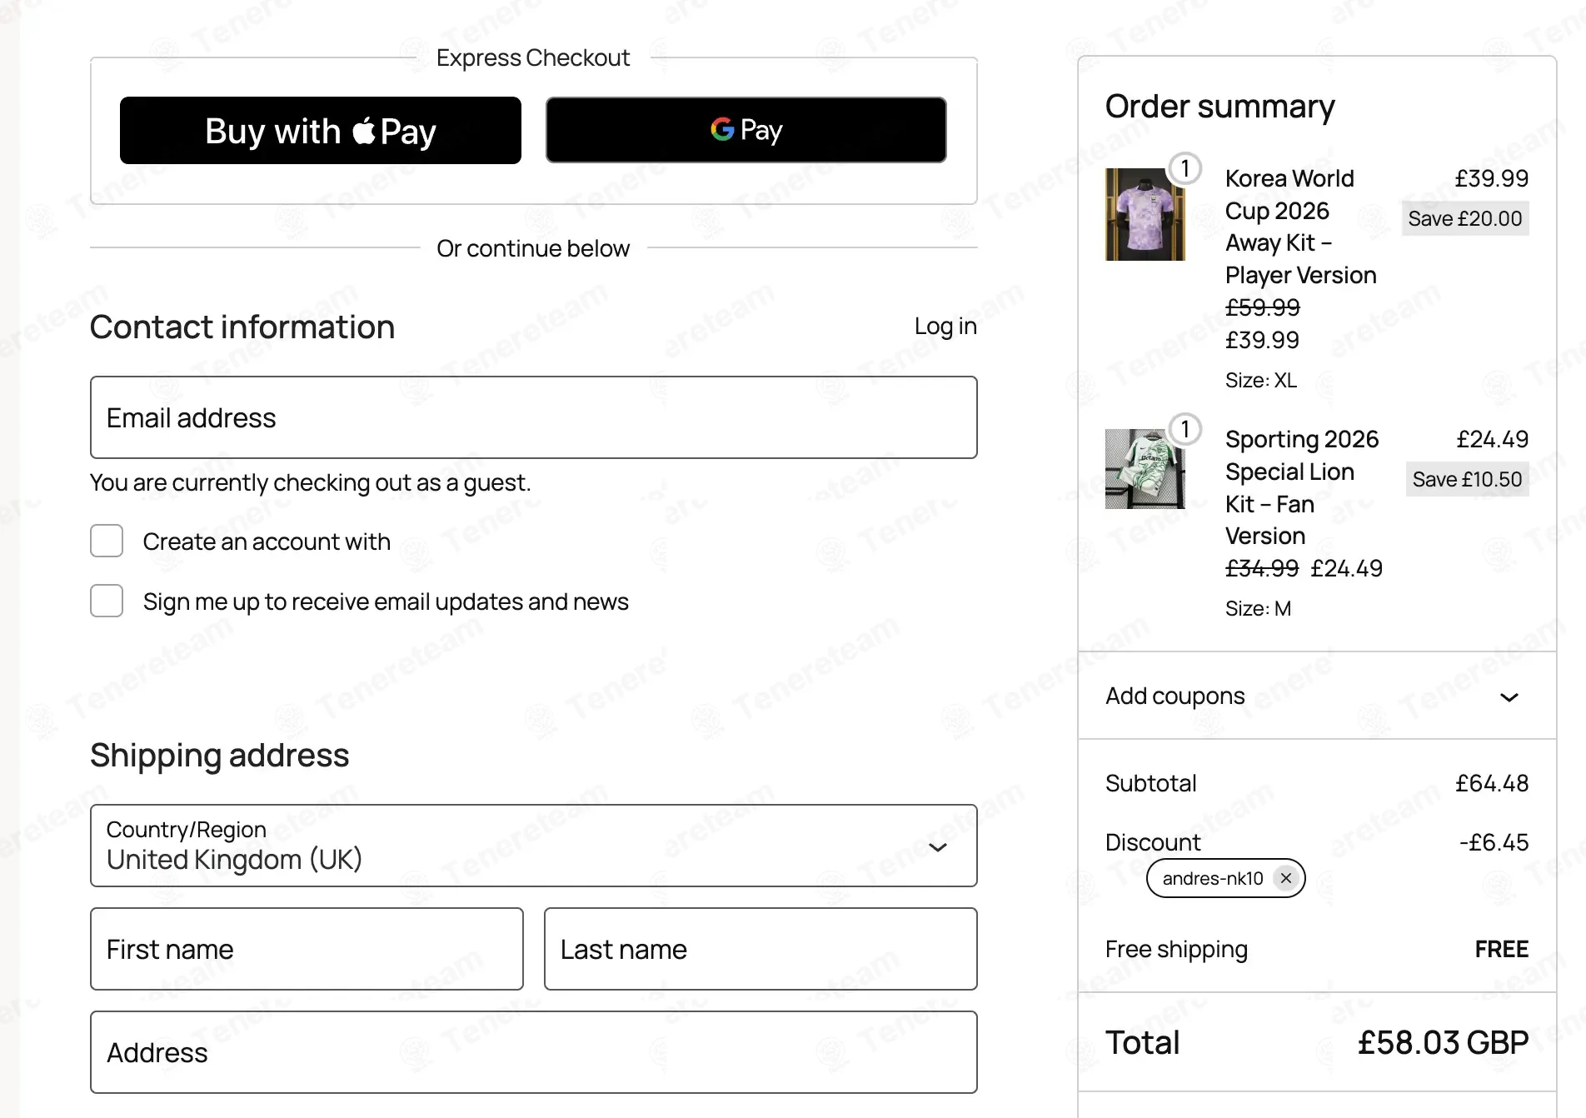Click the discount amount -£6.45
Screen dimensions: 1586x1118
tap(1494, 842)
